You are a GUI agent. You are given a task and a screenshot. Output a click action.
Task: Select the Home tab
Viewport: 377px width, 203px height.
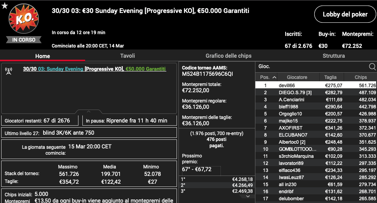42,56
